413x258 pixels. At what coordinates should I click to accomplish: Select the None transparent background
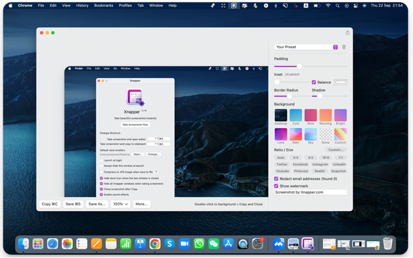tap(325, 134)
